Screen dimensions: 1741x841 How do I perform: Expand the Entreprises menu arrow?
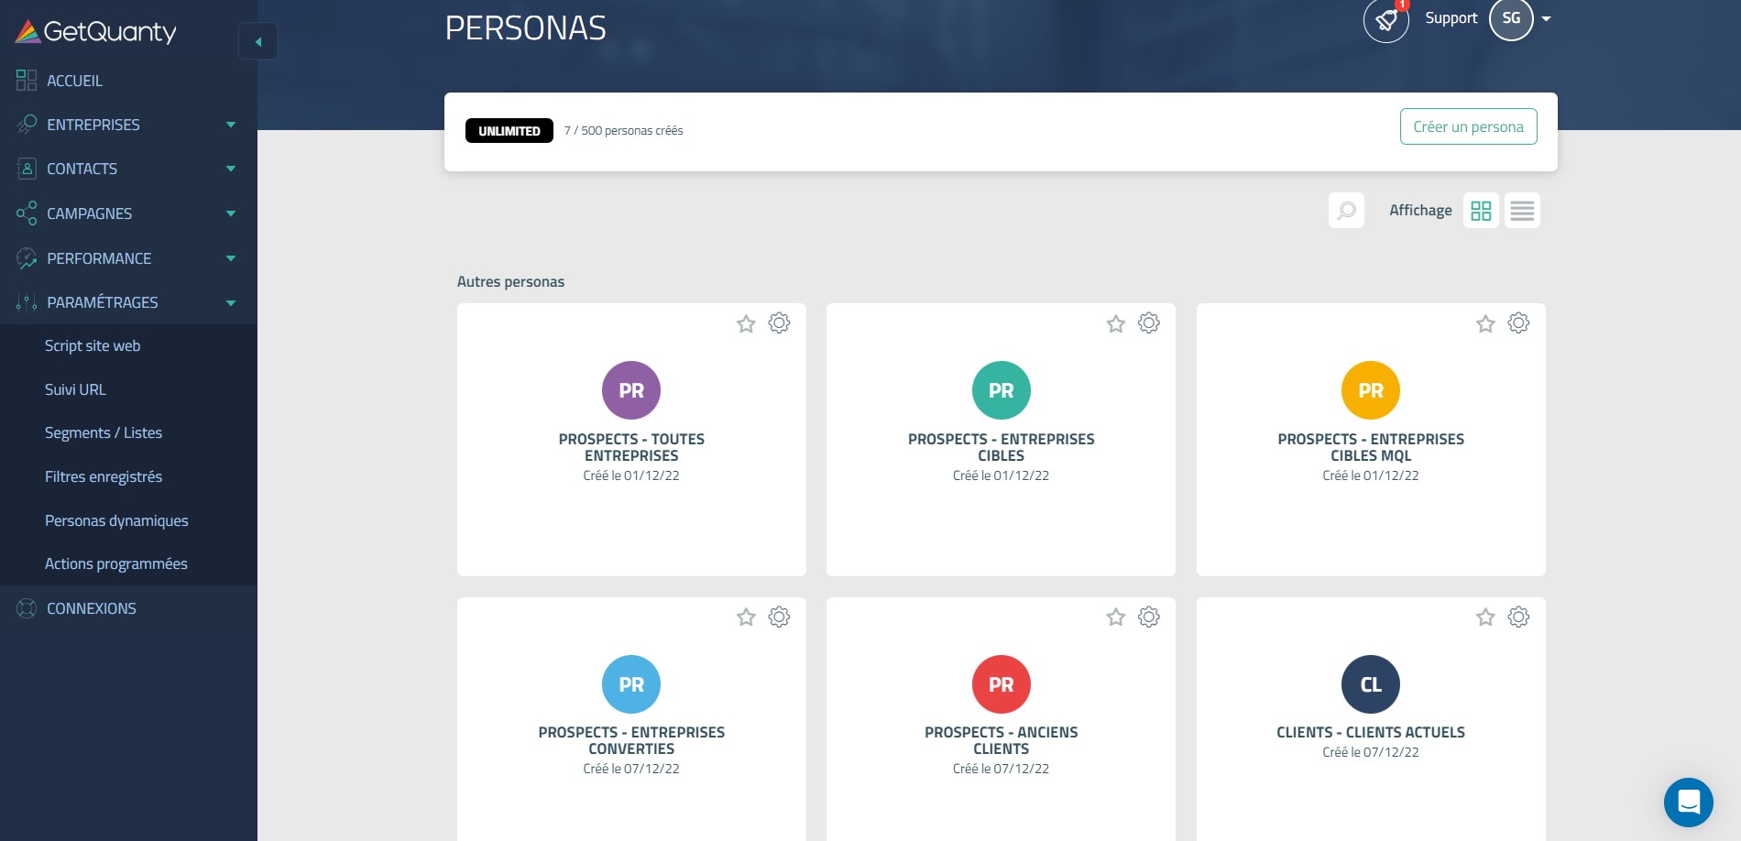click(x=231, y=125)
